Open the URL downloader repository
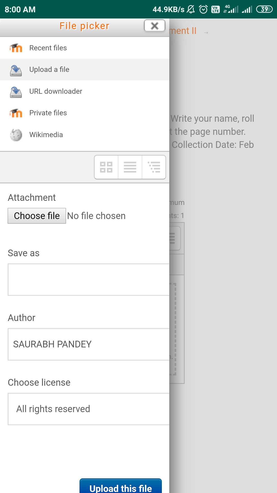This screenshot has width=277, height=493. pyautogui.click(x=85, y=91)
